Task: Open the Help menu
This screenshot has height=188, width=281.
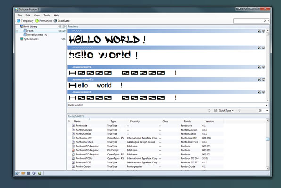Action: [57, 16]
